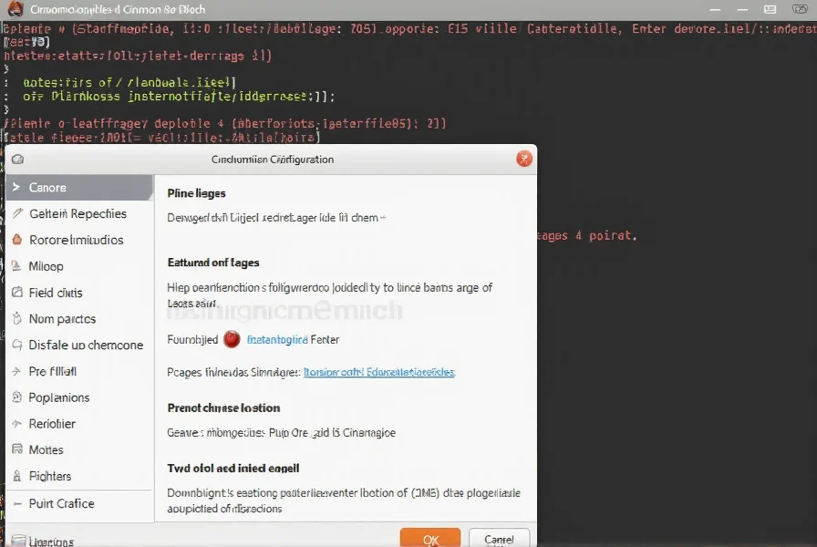817x547 pixels.
Task: Click the Nom parictes sidebar icon
Action: [x=17, y=319]
